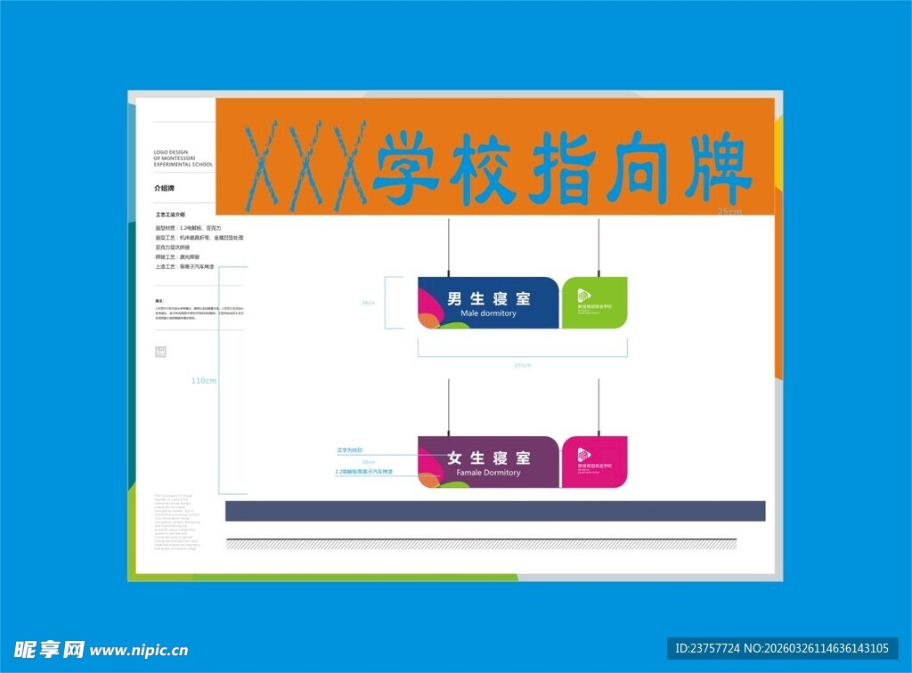This screenshot has height=673, width=912.
Task: Click the small gray square icon in left column
Action: click(x=160, y=352)
